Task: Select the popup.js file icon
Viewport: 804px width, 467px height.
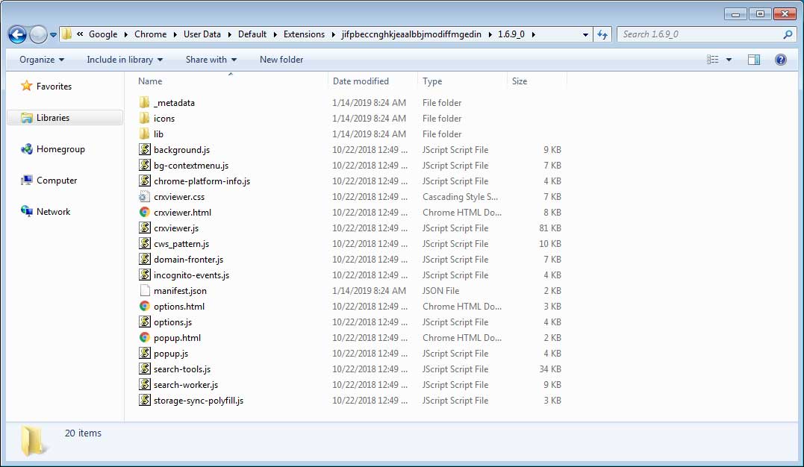Action: [145, 353]
